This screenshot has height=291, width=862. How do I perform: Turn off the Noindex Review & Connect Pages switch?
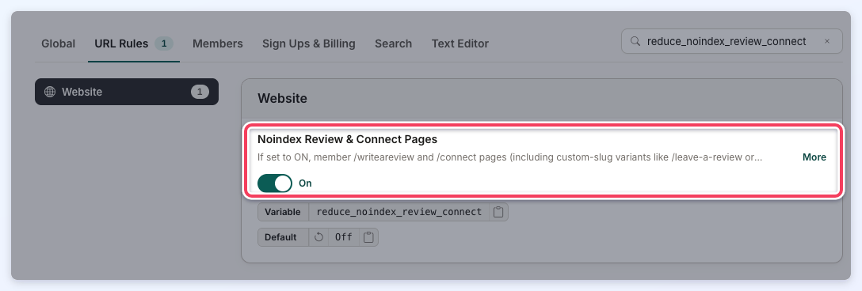pos(274,183)
